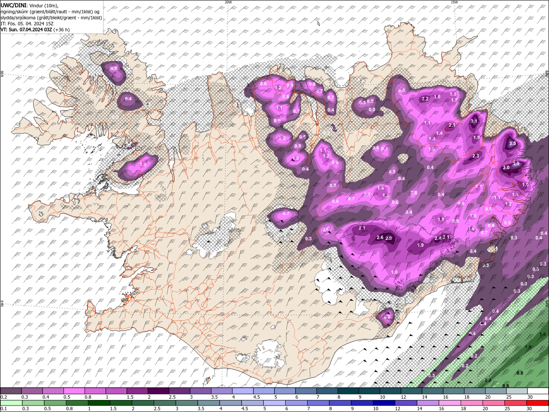Click the 3.5 snowfall value on the map

(x=513, y=144)
